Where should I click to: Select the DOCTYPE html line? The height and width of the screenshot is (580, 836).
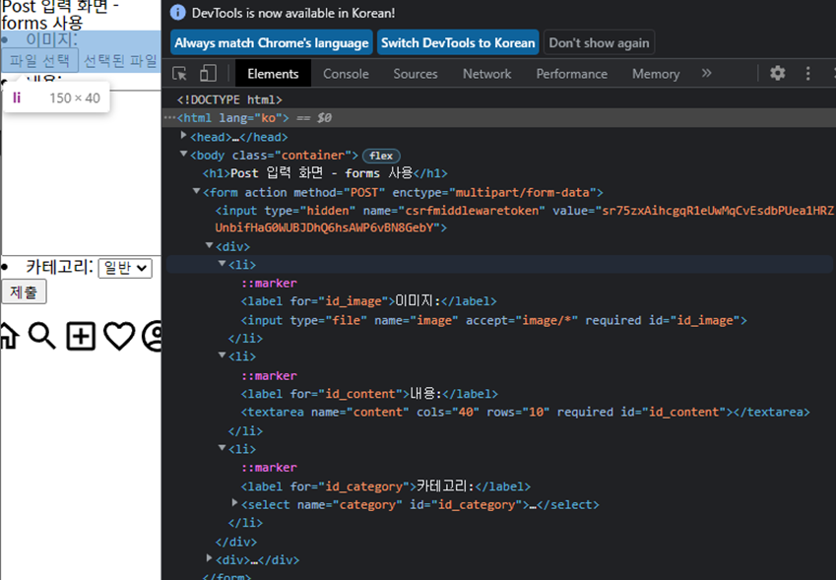(229, 99)
